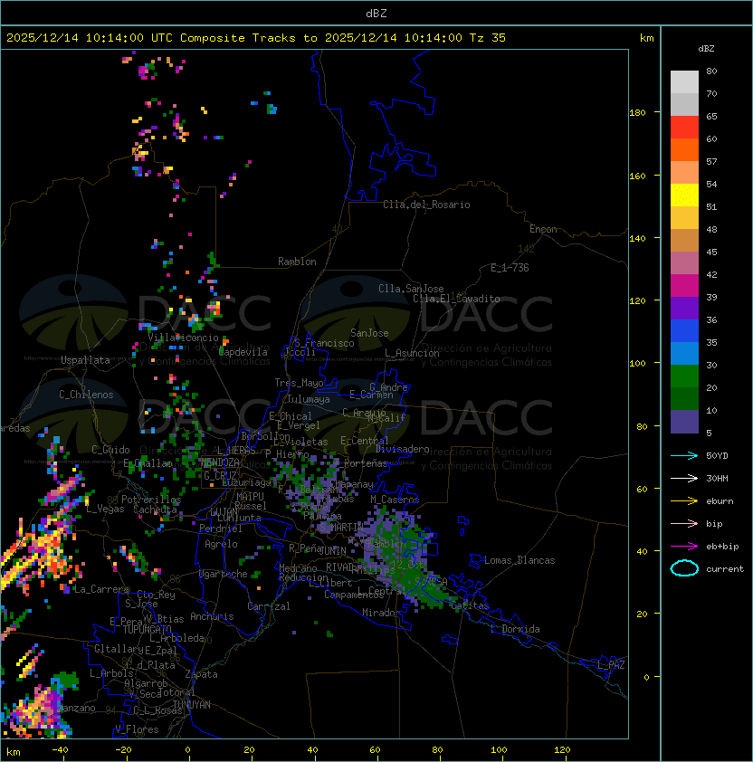Select the magenta legend swatch near 42
The width and height of the screenshot is (753, 762).
click(684, 285)
